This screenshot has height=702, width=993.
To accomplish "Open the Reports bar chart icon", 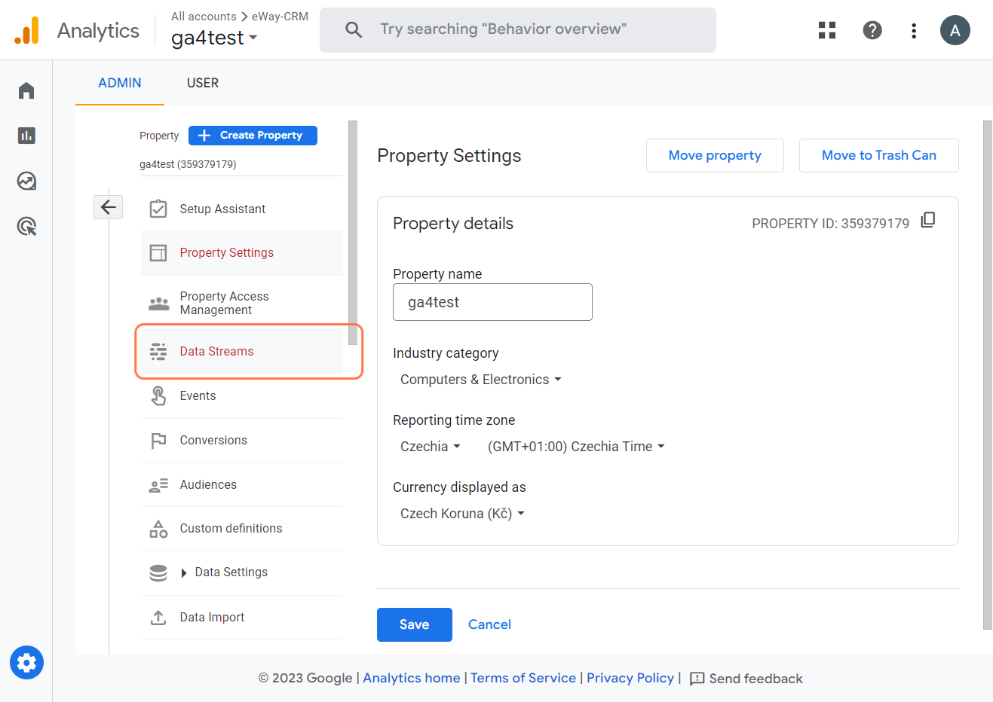I will coord(26,136).
